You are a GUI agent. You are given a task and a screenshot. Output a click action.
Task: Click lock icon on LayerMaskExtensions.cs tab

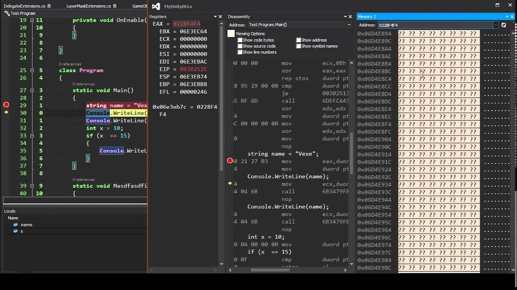pos(115,6)
